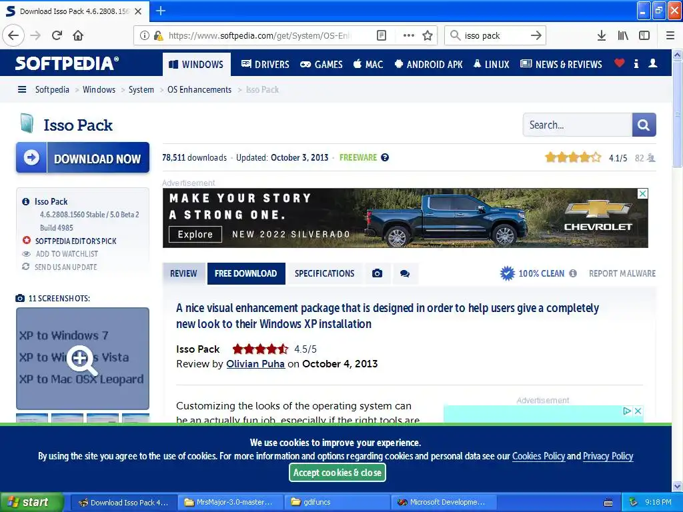683x512 pixels.
Task: Close the Chevrolet advertisement
Action: (x=642, y=194)
